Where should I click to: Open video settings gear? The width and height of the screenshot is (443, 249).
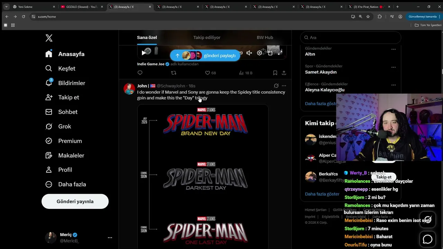click(x=260, y=53)
